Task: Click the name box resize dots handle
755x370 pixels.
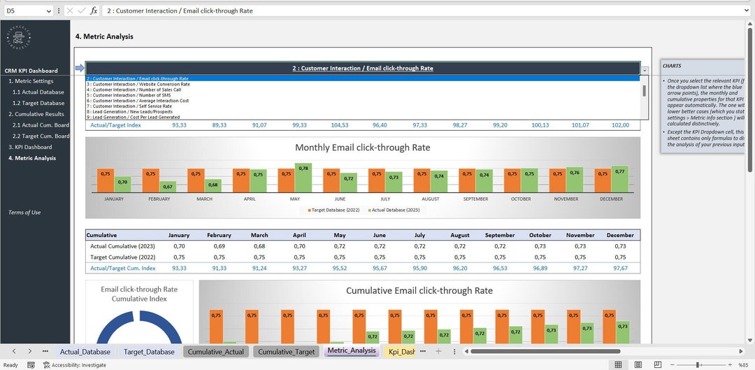Action: point(59,10)
